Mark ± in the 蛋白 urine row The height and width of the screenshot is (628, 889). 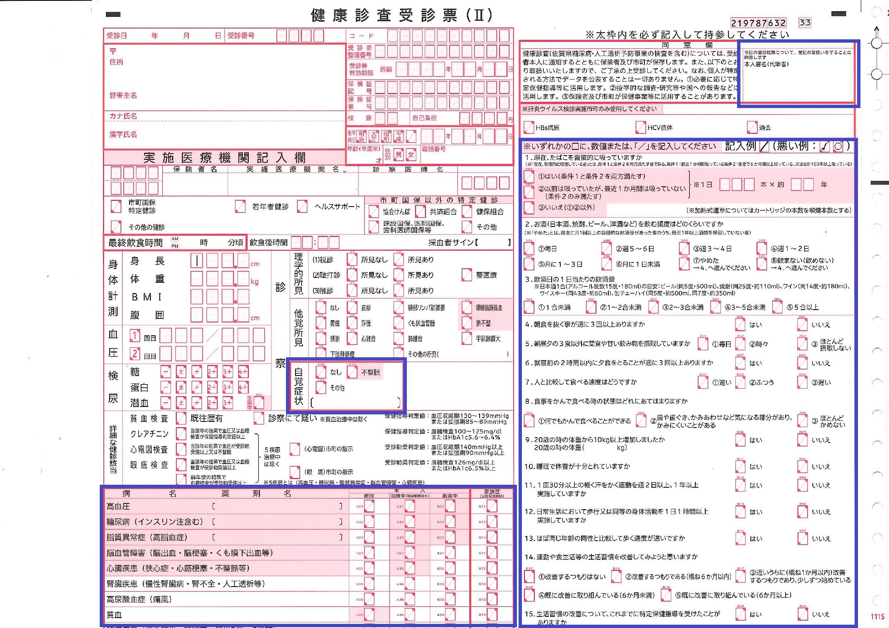[x=181, y=387]
